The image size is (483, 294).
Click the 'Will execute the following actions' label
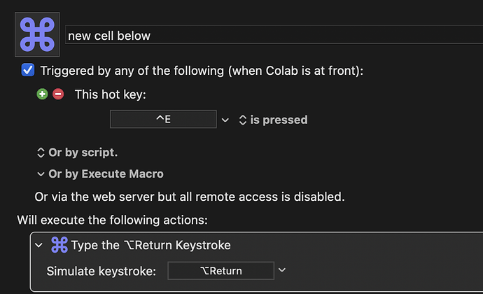[113, 220]
